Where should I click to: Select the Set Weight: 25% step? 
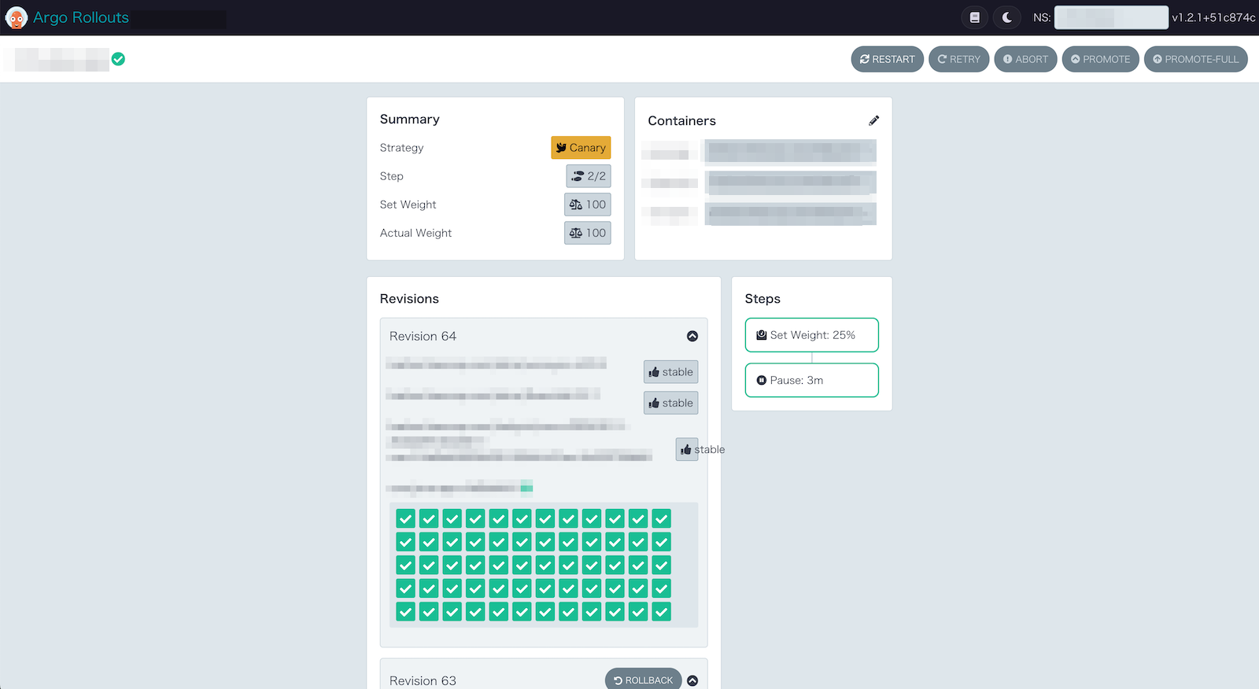(x=811, y=335)
